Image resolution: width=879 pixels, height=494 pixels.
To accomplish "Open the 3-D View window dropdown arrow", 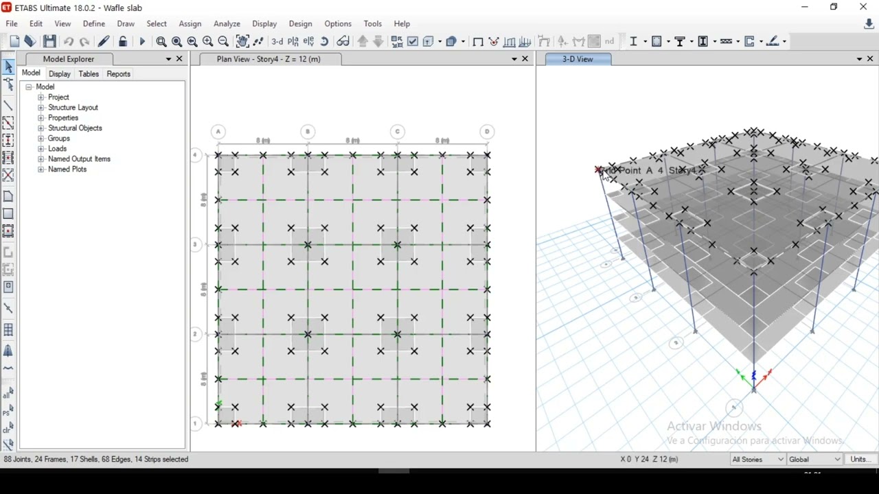I will (x=859, y=59).
